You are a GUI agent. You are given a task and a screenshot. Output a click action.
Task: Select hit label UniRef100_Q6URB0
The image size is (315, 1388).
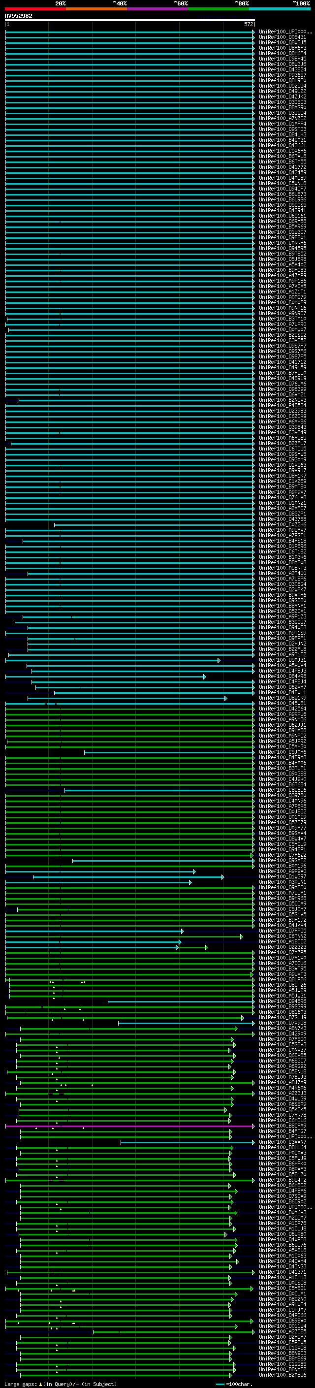[283, 1234]
